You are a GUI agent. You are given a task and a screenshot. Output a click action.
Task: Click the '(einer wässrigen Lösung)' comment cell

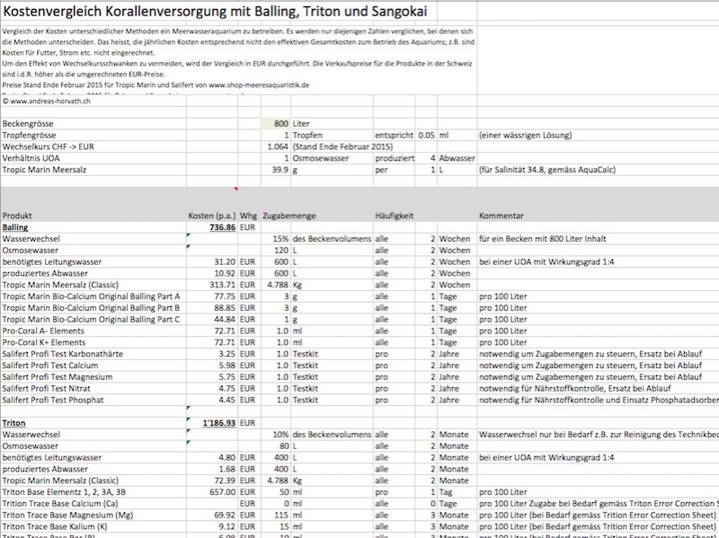526,136
